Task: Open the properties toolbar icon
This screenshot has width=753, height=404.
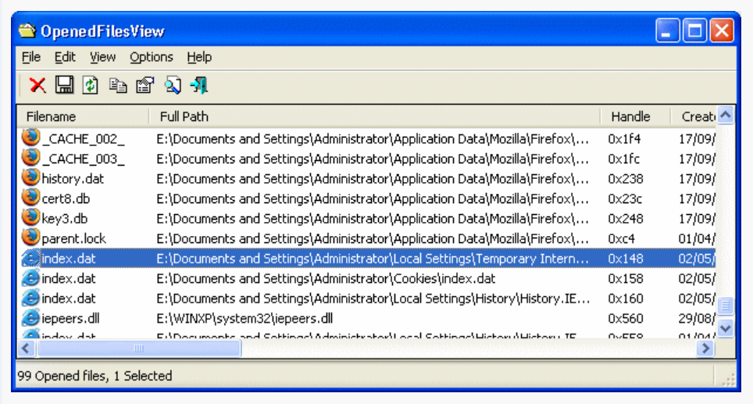Action: pyautogui.click(x=145, y=85)
